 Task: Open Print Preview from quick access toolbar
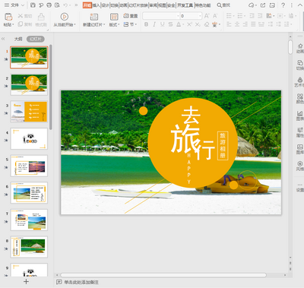point(57,5)
